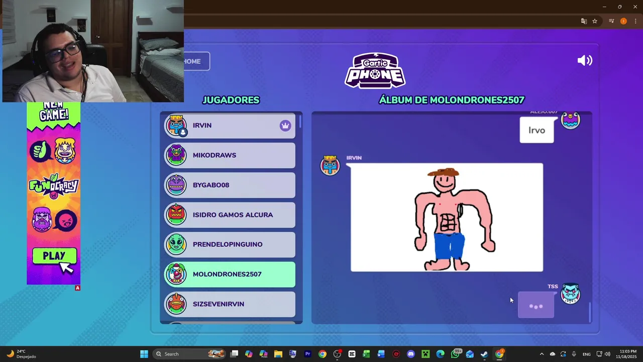Screen dimensions: 643x362
Task: Open CapCut from taskbar
Action: point(352,354)
